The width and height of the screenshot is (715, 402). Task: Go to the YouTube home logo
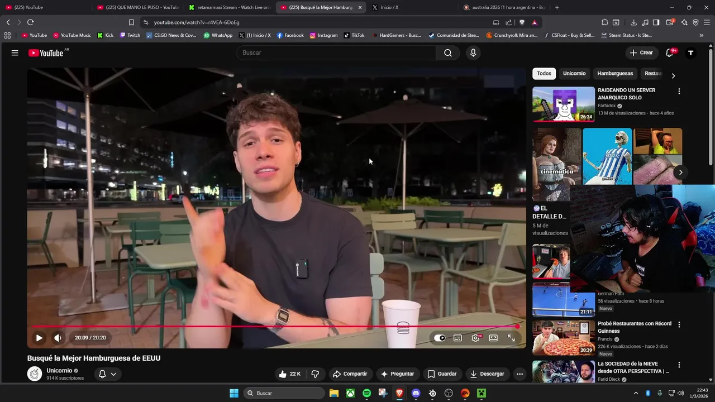tap(46, 52)
